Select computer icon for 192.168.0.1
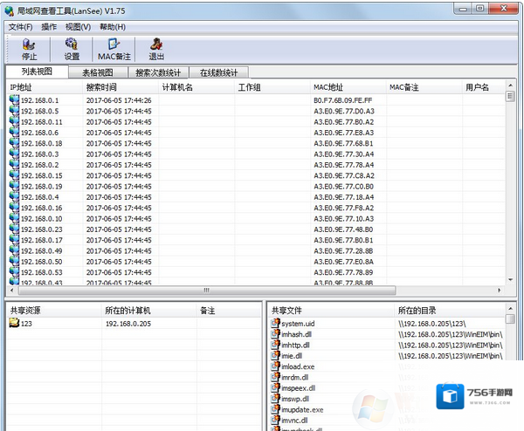The image size is (524, 431). pyautogui.click(x=14, y=100)
